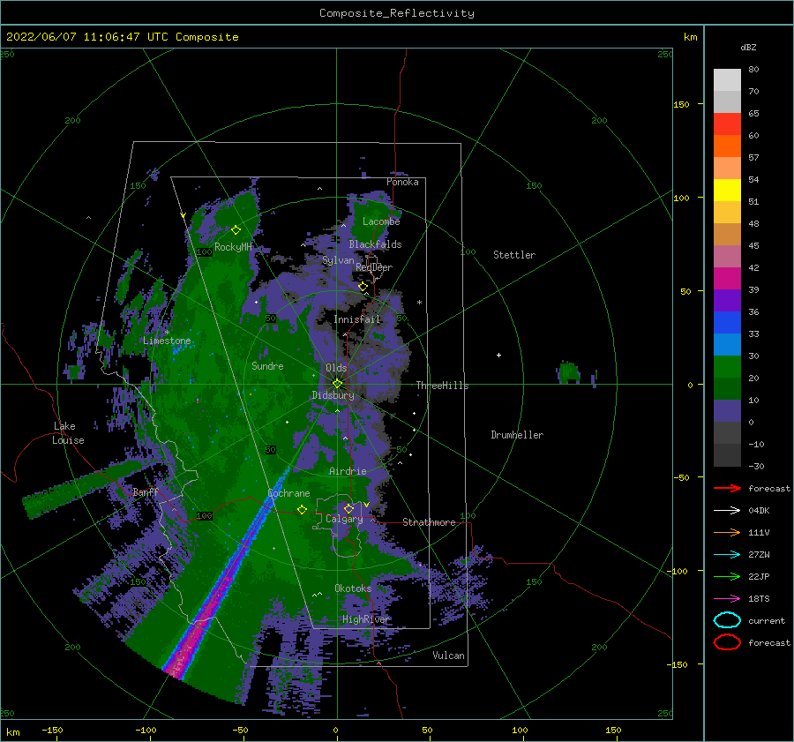The width and height of the screenshot is (794, 742).
Task: Click the Lacombe label
Action: click(x=381, y=221)
